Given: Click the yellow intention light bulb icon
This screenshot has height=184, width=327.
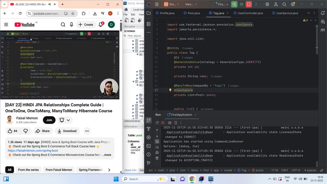Looking at the screenshot, I should pyautogui.click(x=170, y=90).
